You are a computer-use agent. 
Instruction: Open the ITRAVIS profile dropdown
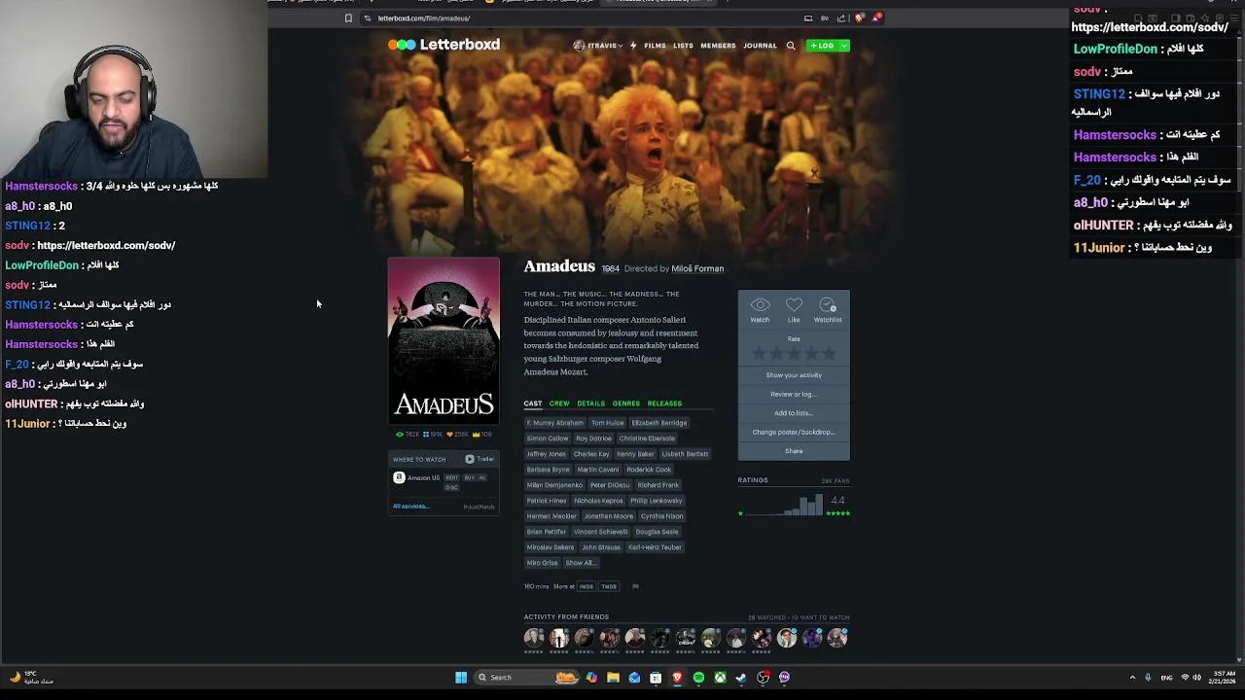coord(598,46)
